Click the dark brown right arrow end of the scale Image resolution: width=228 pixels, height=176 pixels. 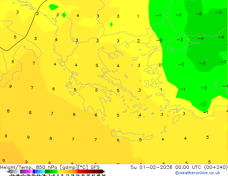(x=104, y=171)
